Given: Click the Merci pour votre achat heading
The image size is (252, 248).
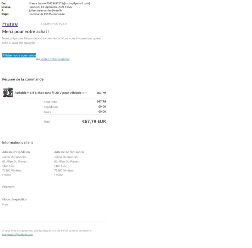Looking at the screenshot, I should click(26, 31).
